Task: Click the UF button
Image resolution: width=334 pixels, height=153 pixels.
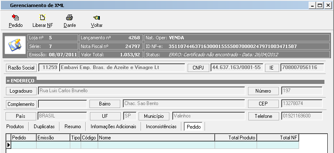Action: (x=105, y=116)
